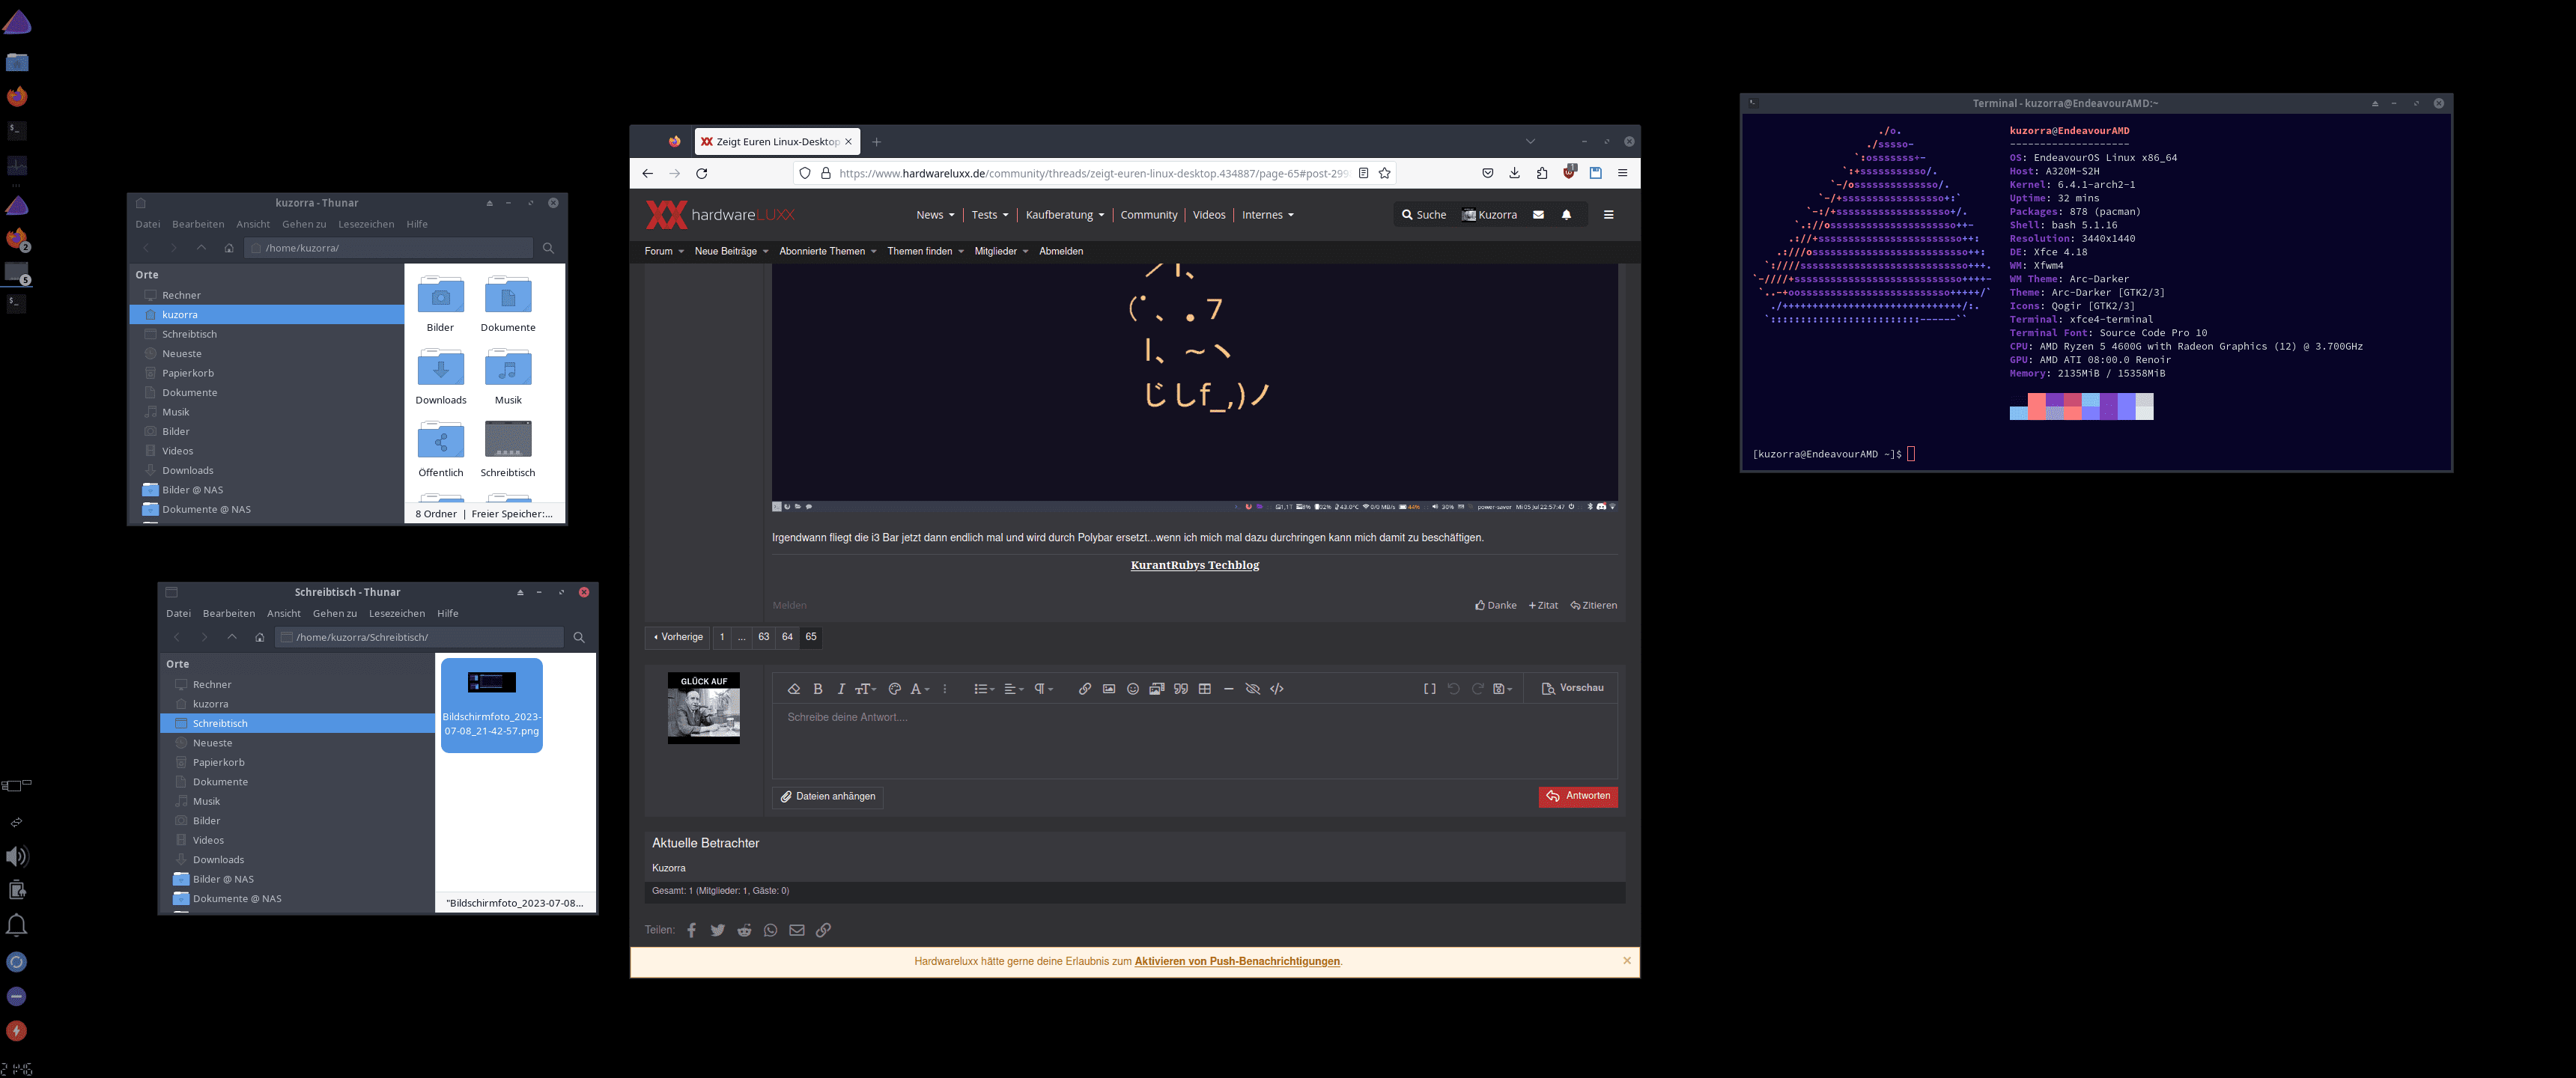The image size is (2576, 1078).
Task: Reload the page in Firefox
Action: [702, 173]
